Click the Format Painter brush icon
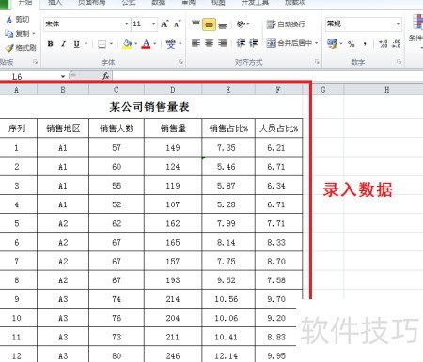The image size is (423, 362). 9,48
